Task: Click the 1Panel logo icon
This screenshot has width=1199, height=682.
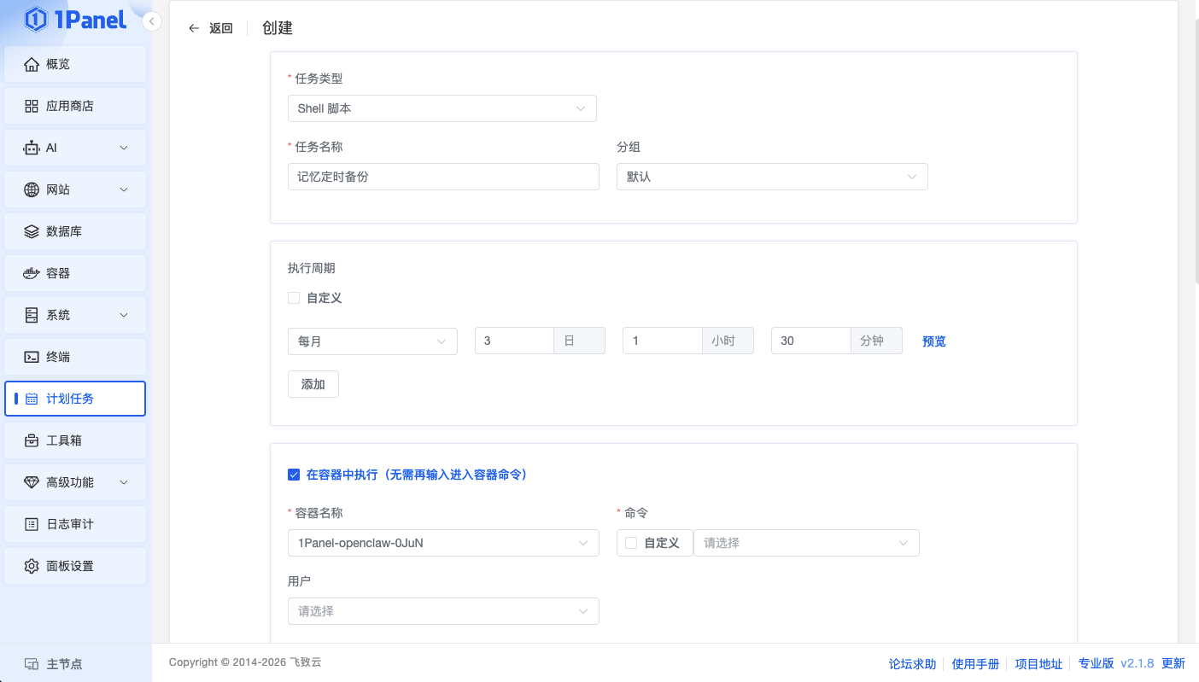Action: 36,20
